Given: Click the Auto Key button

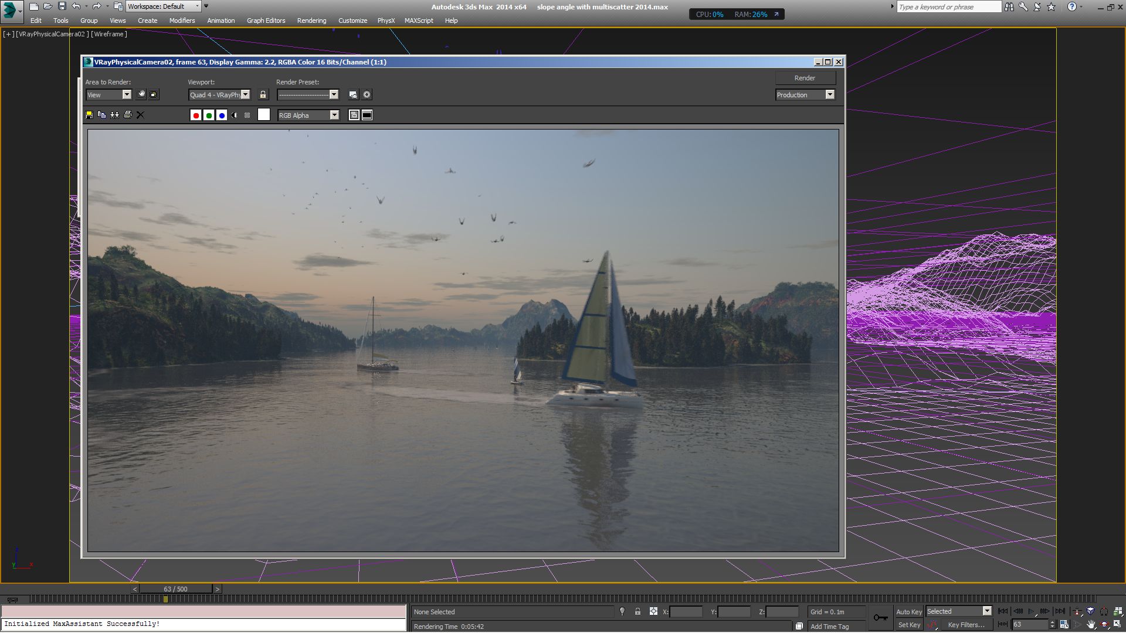Looking at the screenshot, I should 908,612.
